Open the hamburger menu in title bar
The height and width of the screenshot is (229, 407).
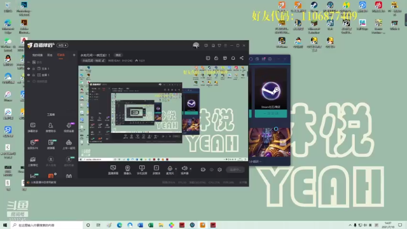(x=226, y=45)
